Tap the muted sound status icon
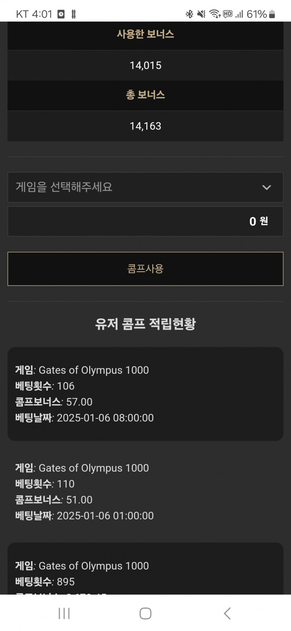 pyautogui.click(x=201, y=14)
